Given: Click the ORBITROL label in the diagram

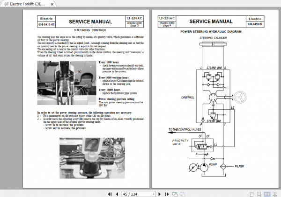Looking at the screenshot, I should (188, 98).
